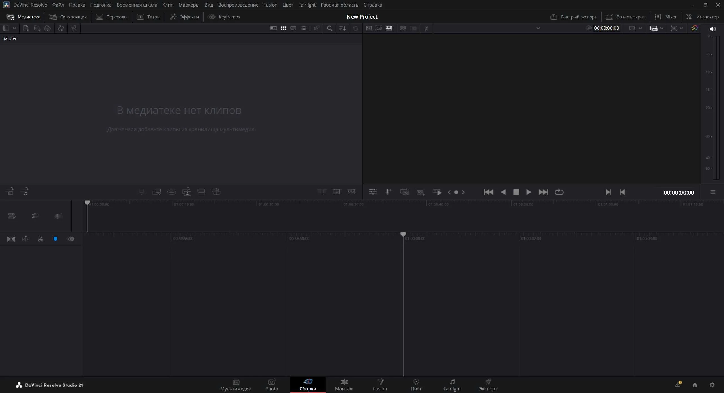This screenshot has width=724, height=393.
Task: Click the Import Media Folder icon
Action: coord(37,28)
